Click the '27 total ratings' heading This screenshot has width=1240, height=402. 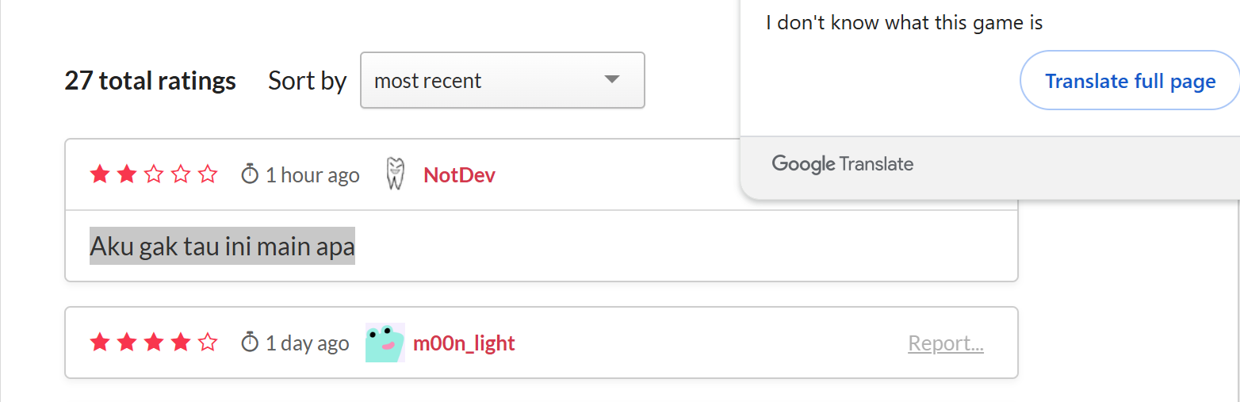click(x=150, y=81)
